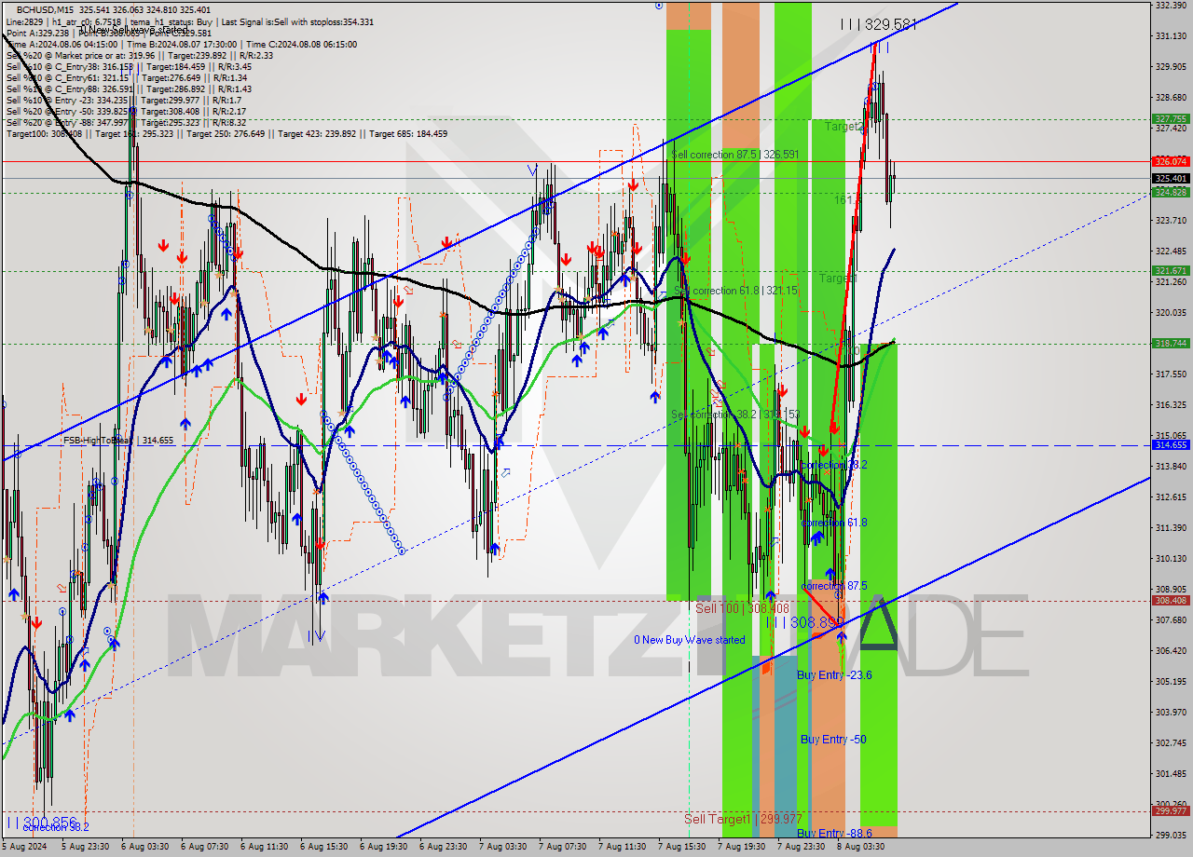Click the 'correction 87.5' label

pyautogui.click(x=834, y=586)
